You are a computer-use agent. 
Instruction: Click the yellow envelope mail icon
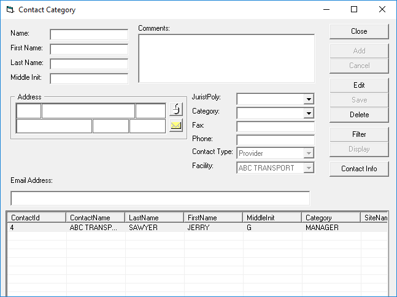176,125
